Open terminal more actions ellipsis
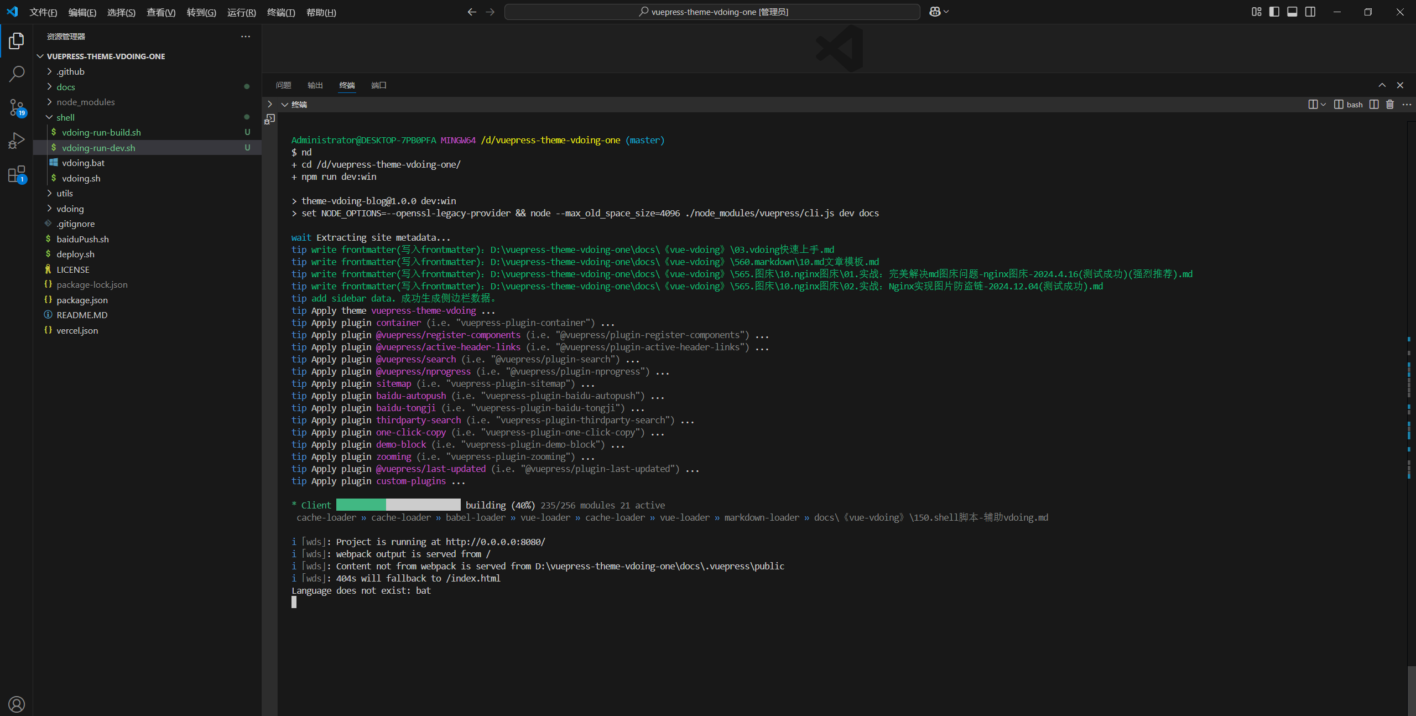 (1407, 104)
